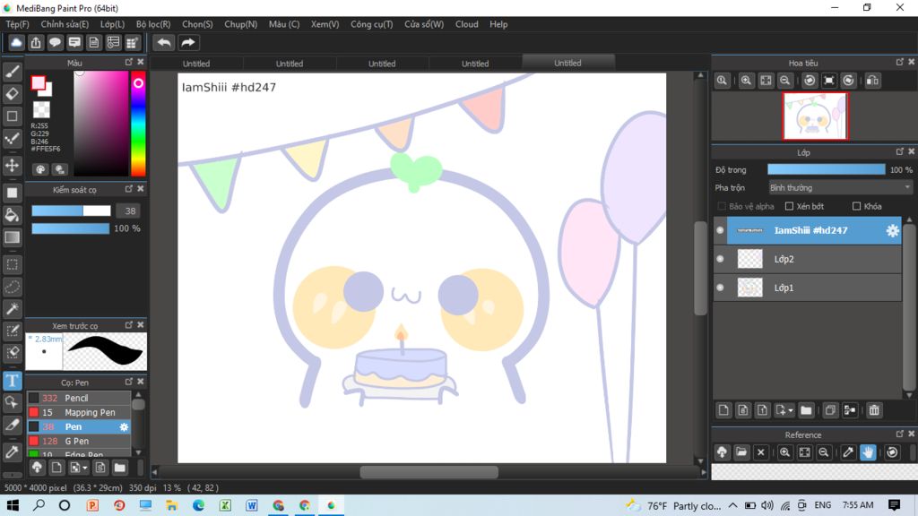
Task: Select the G Pen brush
Action: pos(79,441)
